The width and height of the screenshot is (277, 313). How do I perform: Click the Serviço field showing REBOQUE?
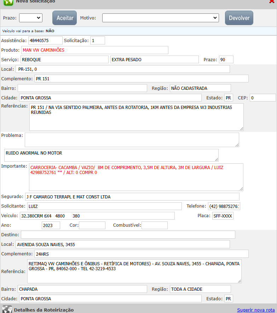64,60
